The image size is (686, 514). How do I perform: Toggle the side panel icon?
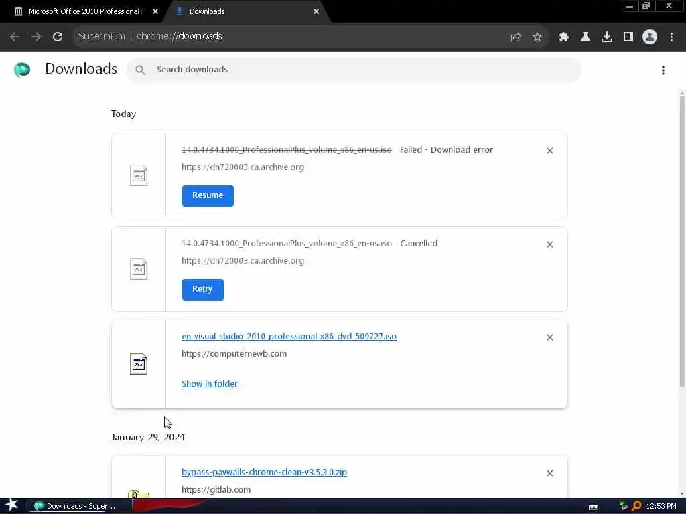coord(628,37)
